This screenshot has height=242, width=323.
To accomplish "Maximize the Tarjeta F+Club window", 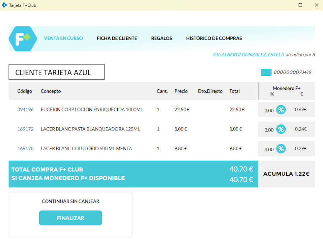I will click(x=300, y=5).
